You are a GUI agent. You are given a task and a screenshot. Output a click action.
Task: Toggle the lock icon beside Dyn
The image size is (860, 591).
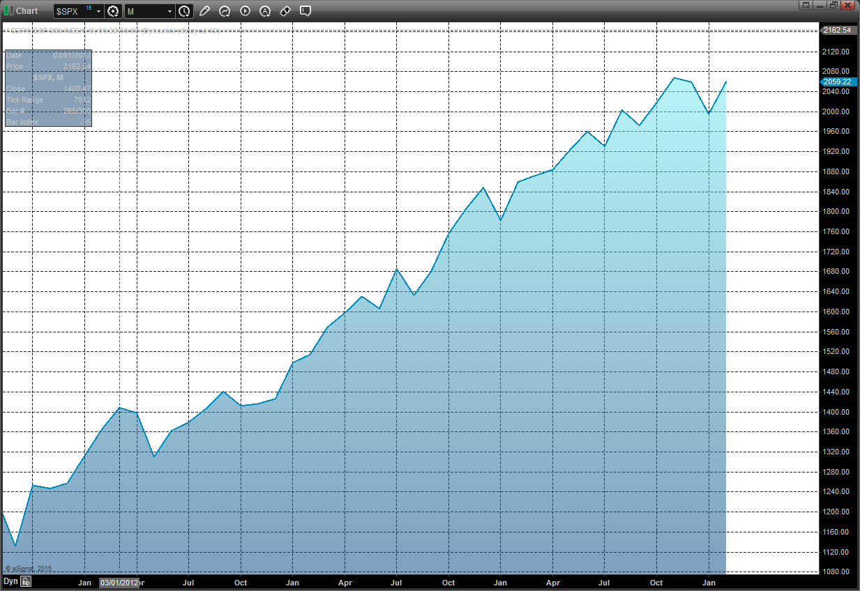point(25,581)
